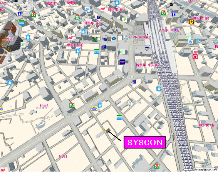Click the ZENRIN copyright notice

tap(200, 170)
